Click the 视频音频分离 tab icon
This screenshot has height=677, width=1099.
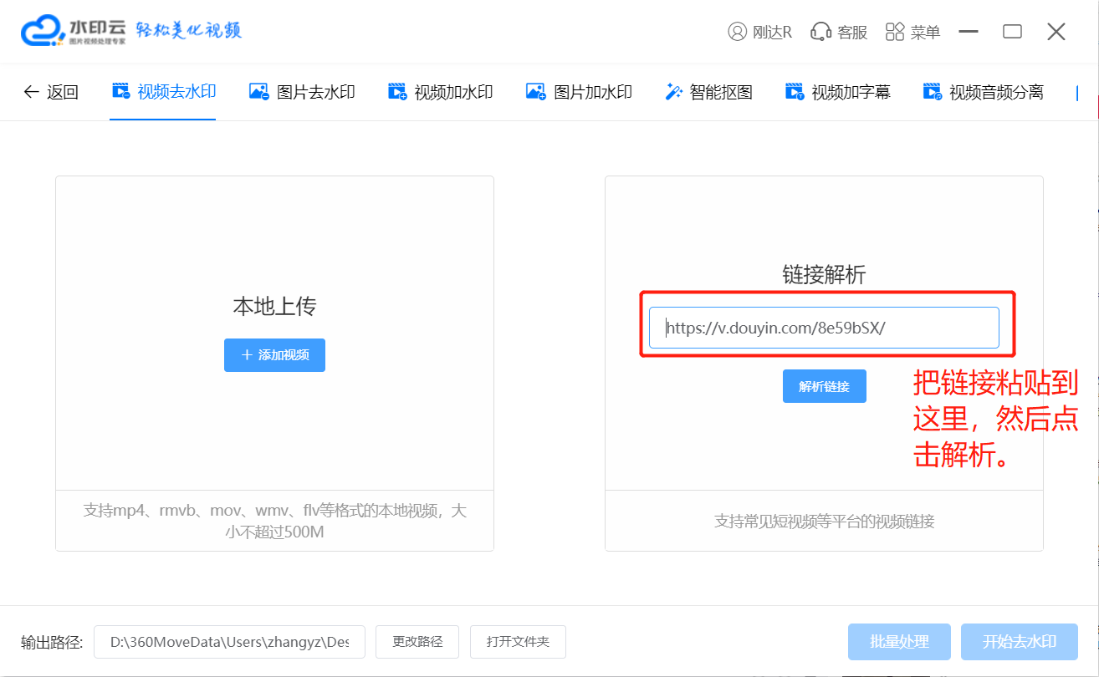[x=932, y=92]
